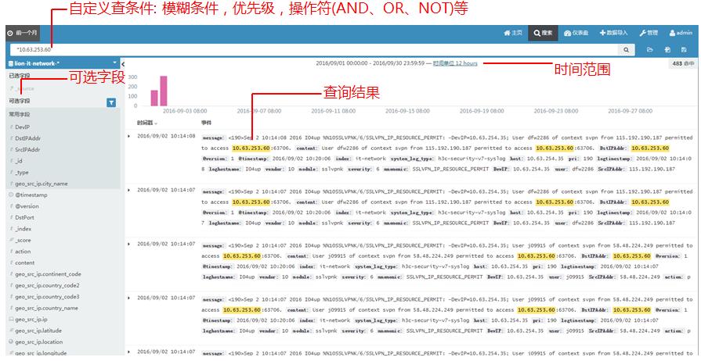Go to 主页 home tab
The height and width of the screenshot is (361, 701).
tap(513, 34)
